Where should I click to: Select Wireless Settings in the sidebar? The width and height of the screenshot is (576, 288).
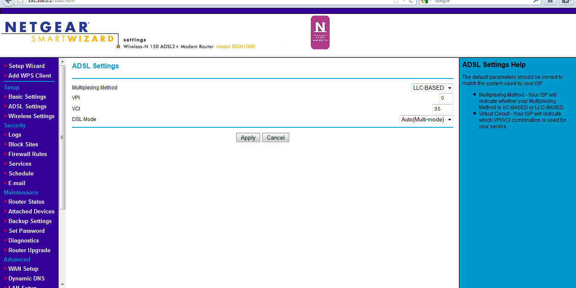(31, 116)
